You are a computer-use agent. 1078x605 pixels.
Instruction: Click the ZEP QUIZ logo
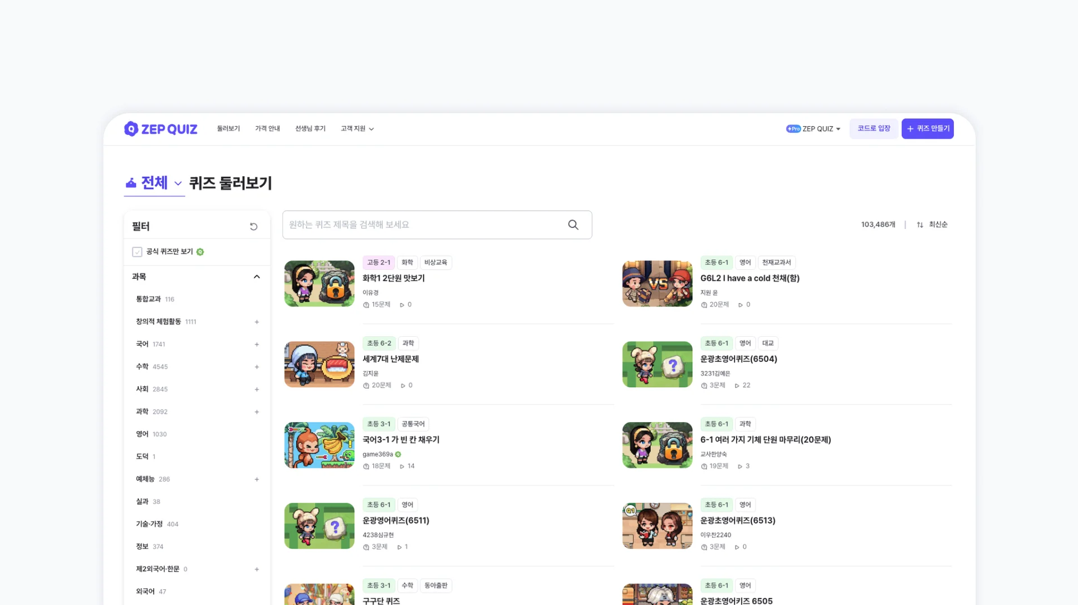coord(161,129)
